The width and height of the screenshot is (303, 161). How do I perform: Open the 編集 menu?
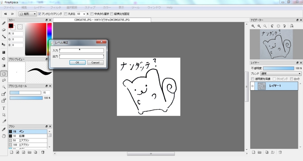coord(24,7)
